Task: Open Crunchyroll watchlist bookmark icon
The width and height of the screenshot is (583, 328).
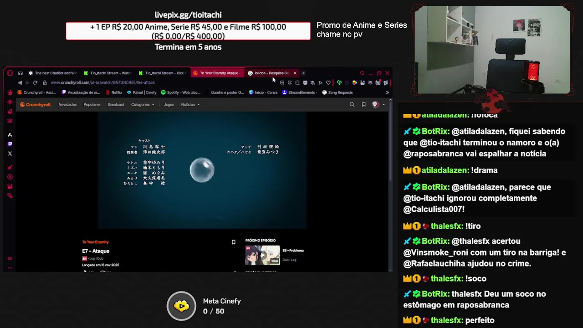Action: click(363, 104)
